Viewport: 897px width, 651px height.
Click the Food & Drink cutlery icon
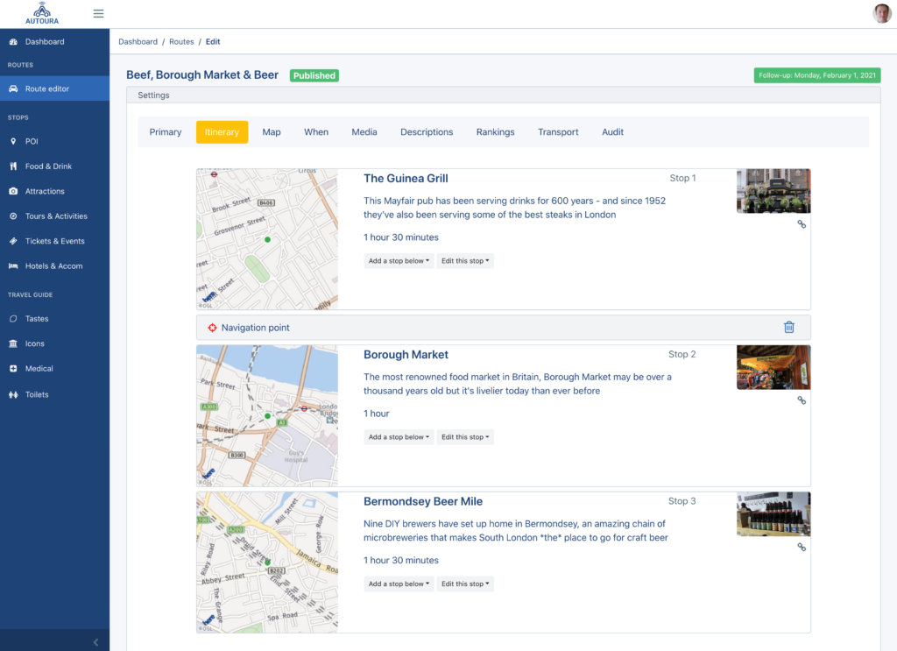click(x=13, y=166)
